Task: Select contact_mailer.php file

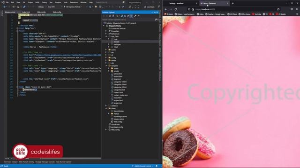Action: 120,95
